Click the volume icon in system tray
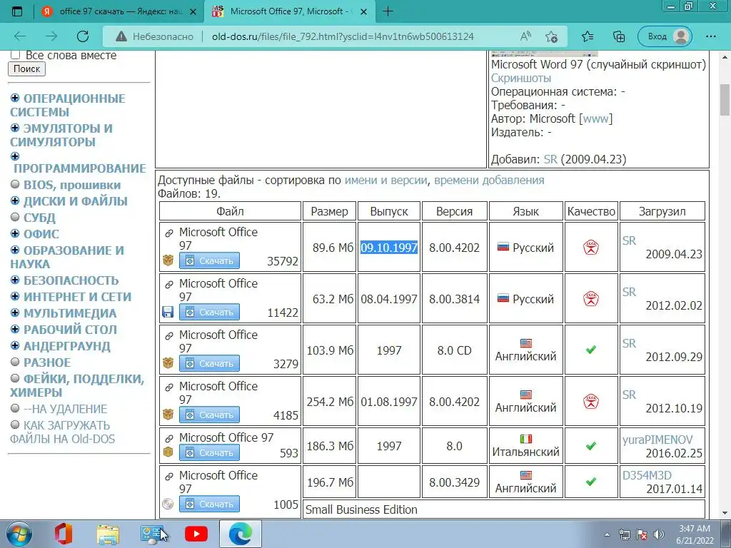Image resolution: width=731 pixels, height=548 pixels. coord(659,534)
